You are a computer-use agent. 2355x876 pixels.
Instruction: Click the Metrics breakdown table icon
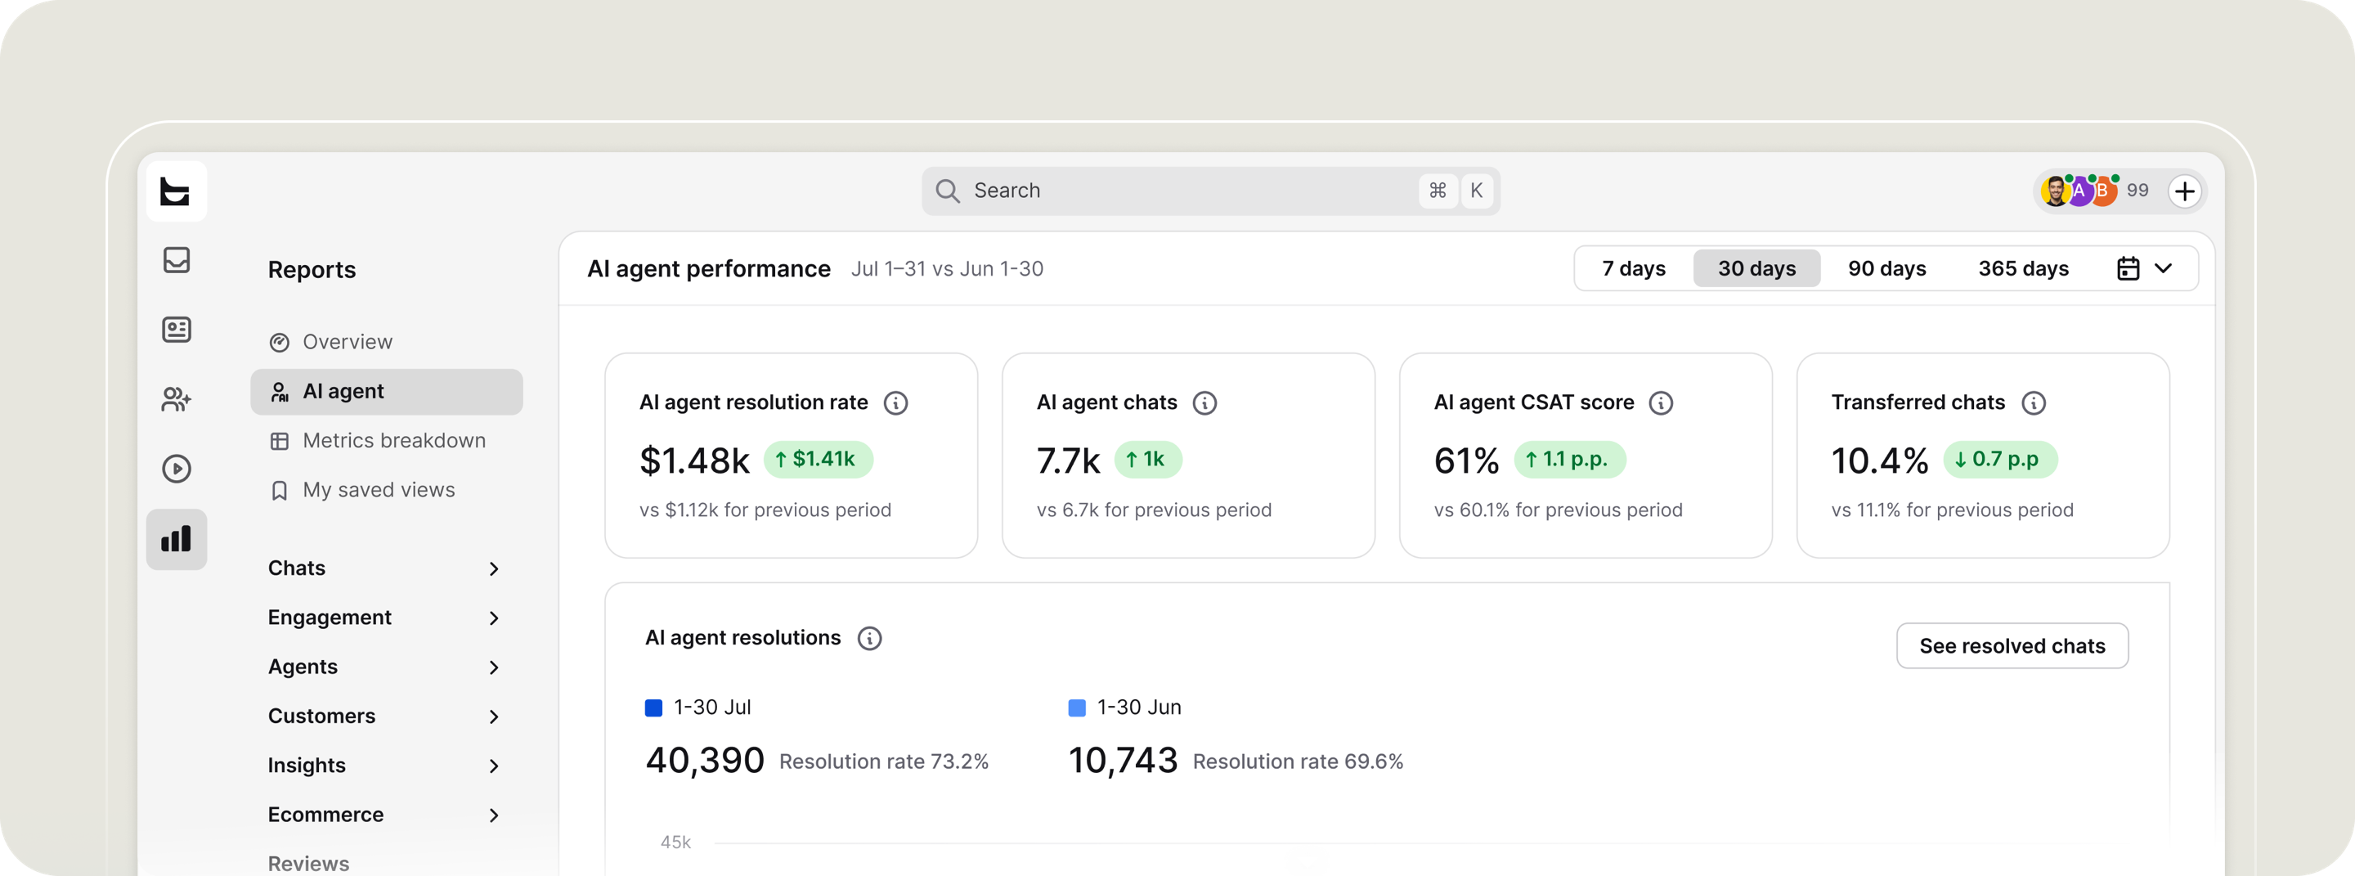[280, 442]
